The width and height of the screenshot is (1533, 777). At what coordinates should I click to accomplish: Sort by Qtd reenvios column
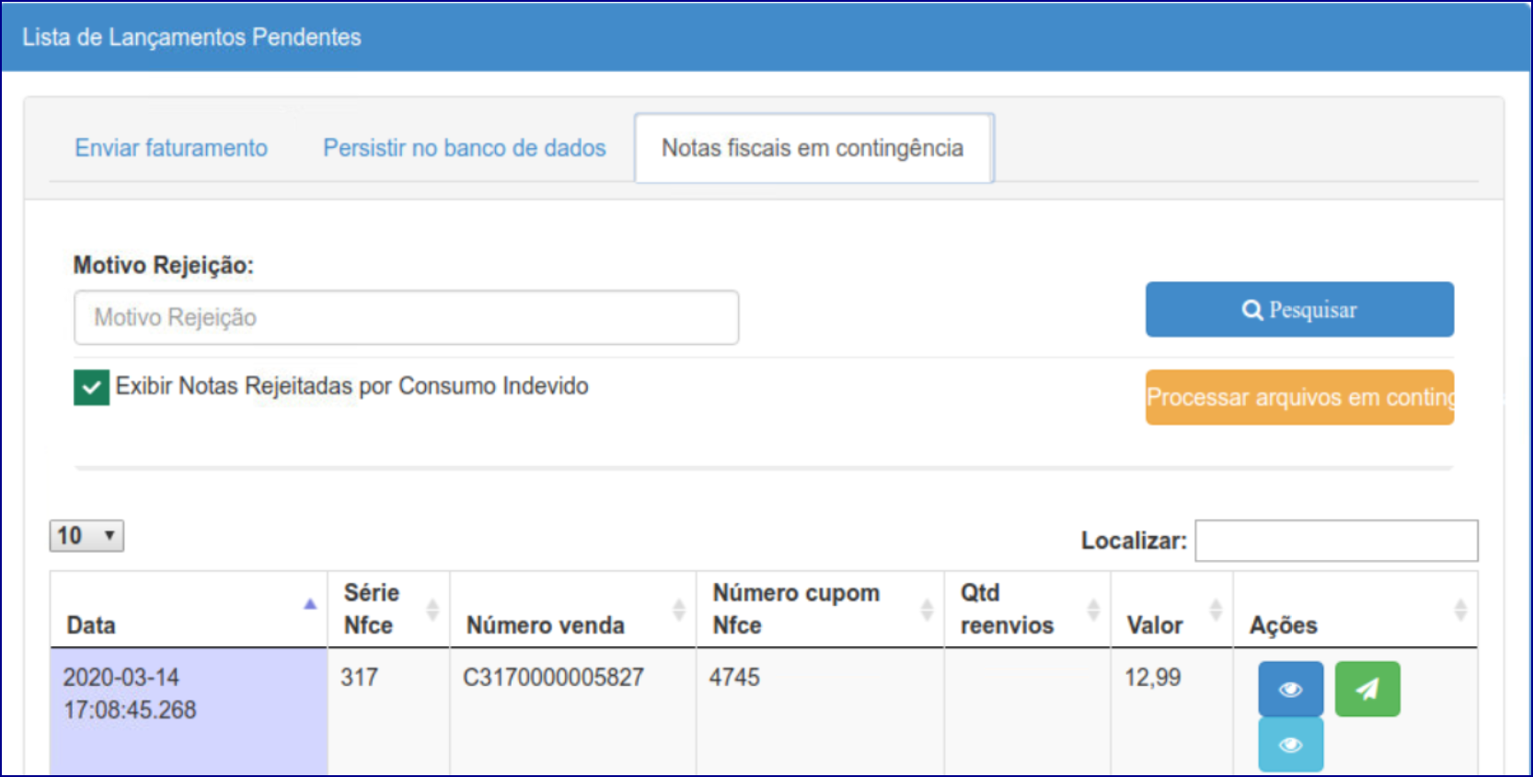point(1027,610)
